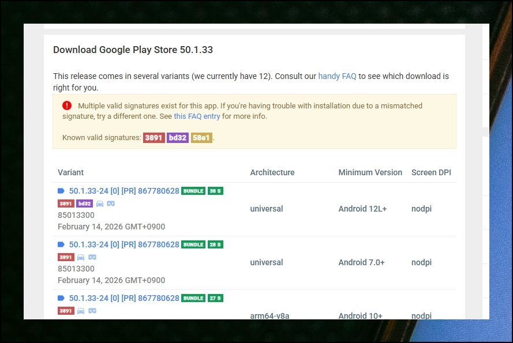
Task: Select the purple bd32 known signature badge
Action: [x=178, y=138]
